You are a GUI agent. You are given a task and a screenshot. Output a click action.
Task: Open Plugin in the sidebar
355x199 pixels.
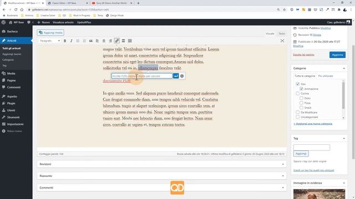point(11,103)
